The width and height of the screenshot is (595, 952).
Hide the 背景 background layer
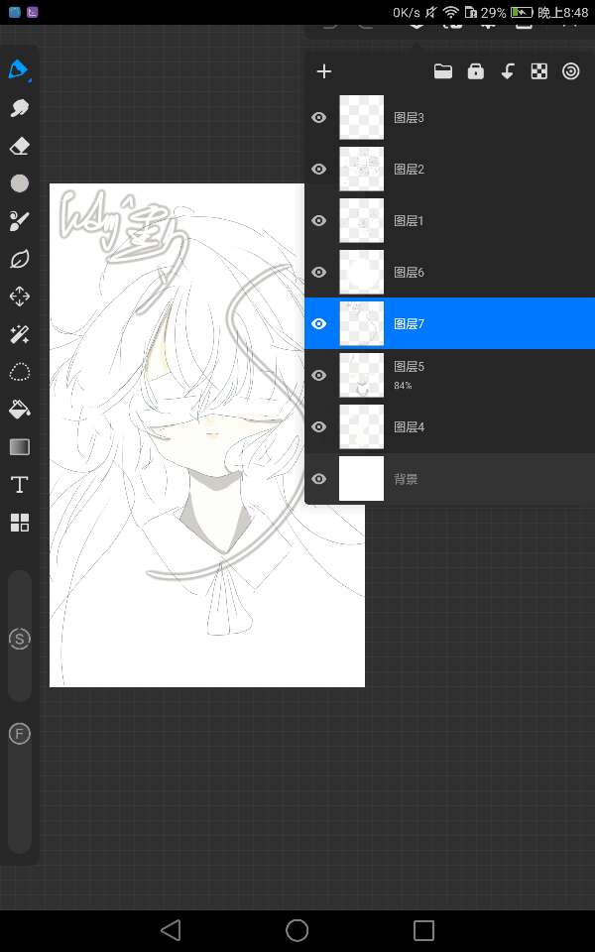point(318,478)
